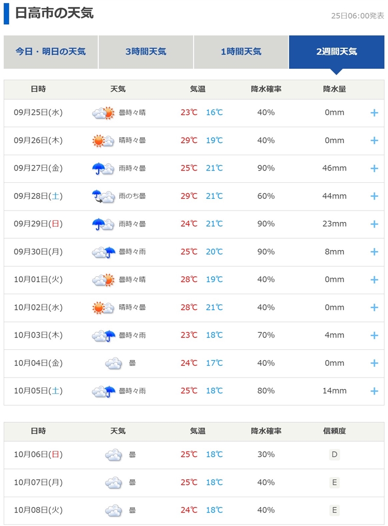Image resolution: width=388 pixels, height=526 pixels.
Task: Click the sunny icon for 09月26日
Action: click(103, 140)
